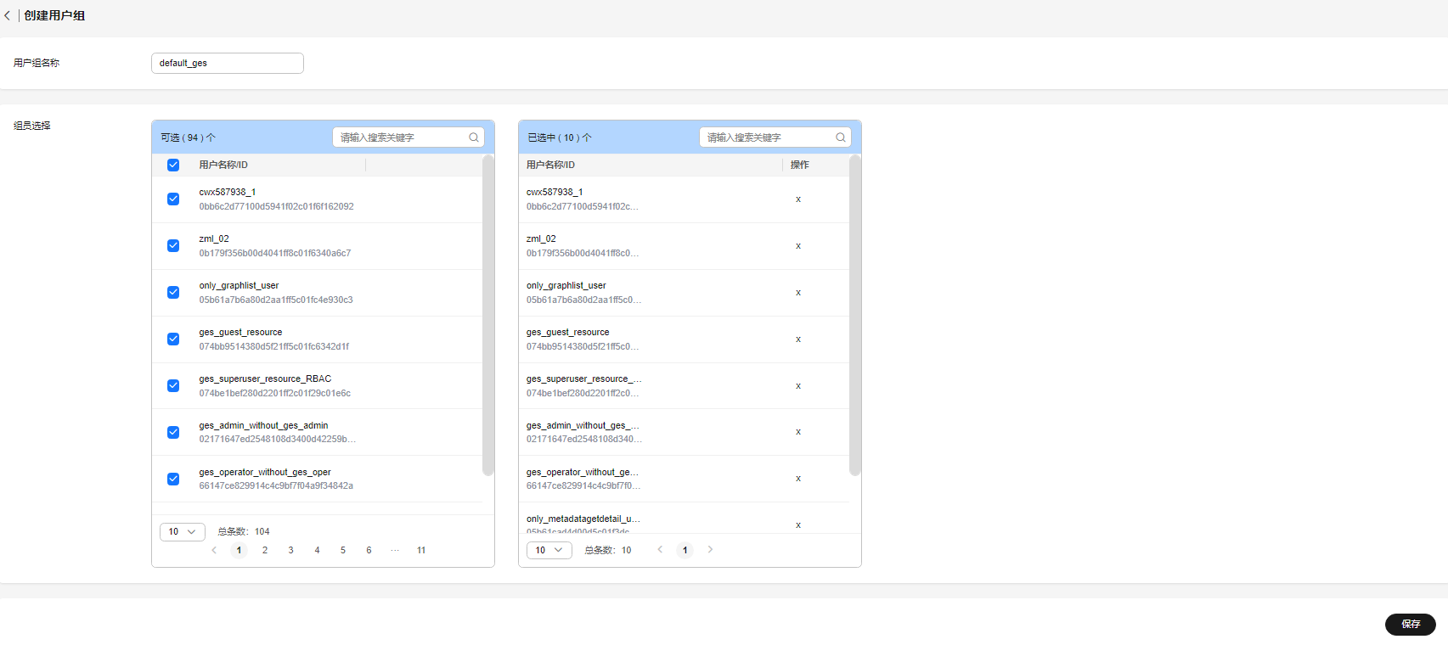Click the 保存 save button
This screenshot has width=1448, height=645.
pos(1411,625)
